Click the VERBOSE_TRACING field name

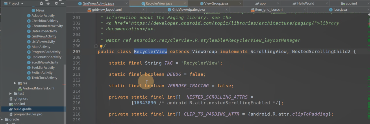188,86
